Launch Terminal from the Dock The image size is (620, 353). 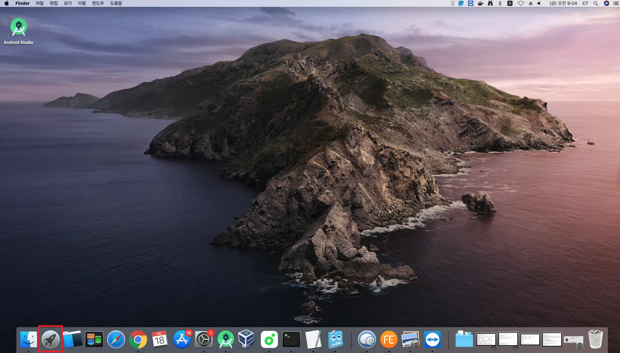(x=291, y=340)
